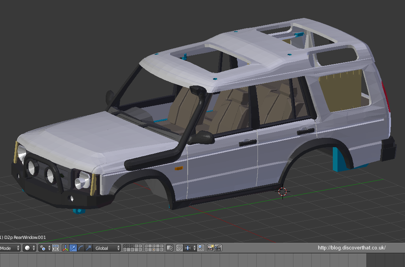Viewport: 405px width, 267px height.
Task: Open the Mode dropdown
Action: click(x=8, y=248)
